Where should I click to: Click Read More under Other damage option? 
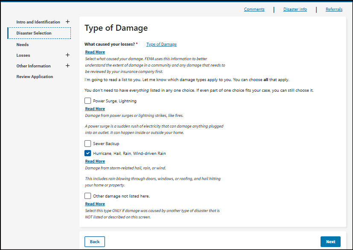[x=95, y=204]
